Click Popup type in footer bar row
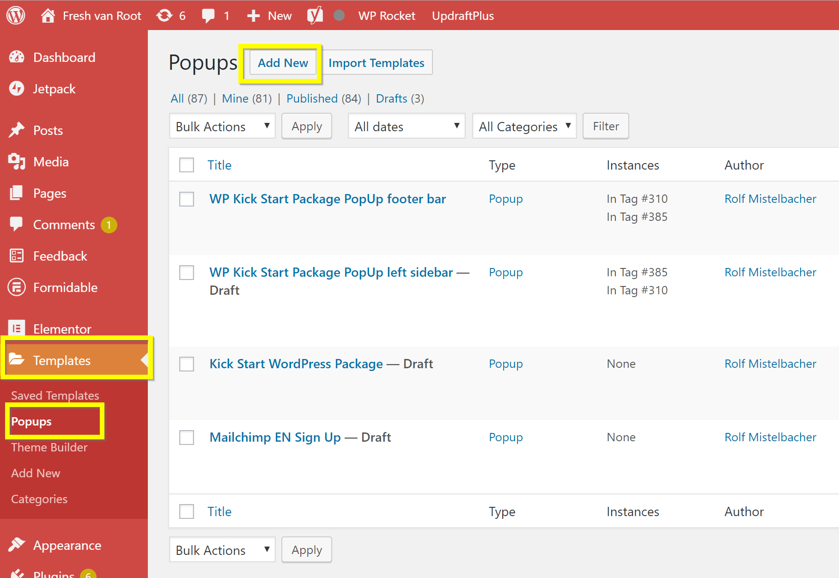Viewport: 839px width, 578px height. tap(506, 199)
